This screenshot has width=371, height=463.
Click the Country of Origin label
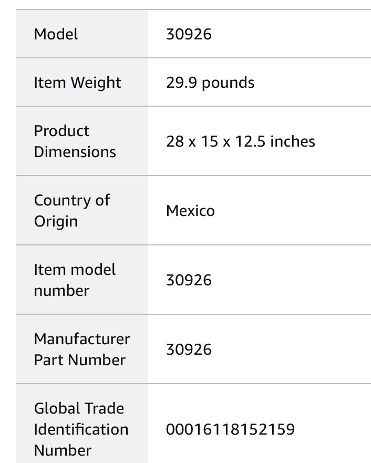coord(72,211)
